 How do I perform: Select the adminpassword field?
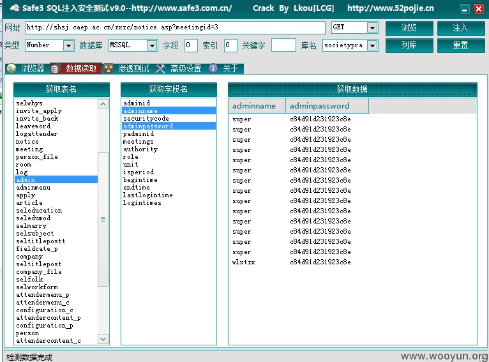point(169,126)
